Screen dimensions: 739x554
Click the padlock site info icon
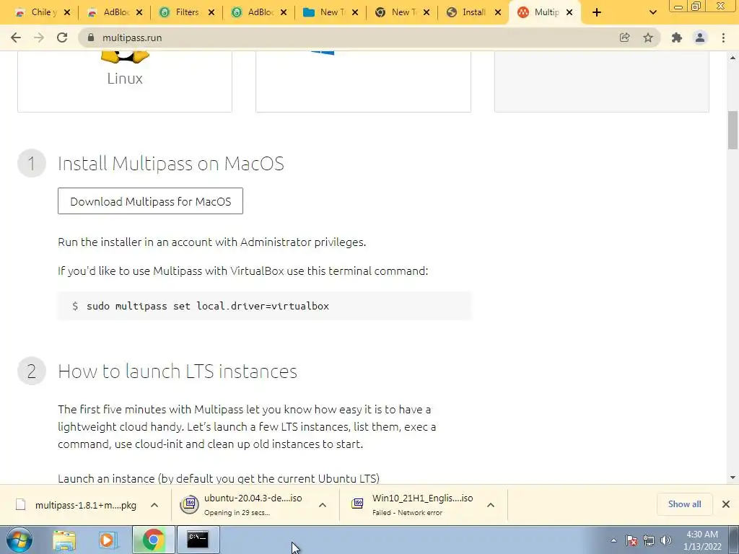coord(91,38)
